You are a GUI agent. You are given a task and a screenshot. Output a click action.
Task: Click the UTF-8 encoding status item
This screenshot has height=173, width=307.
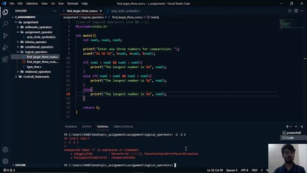pos(244,170)
